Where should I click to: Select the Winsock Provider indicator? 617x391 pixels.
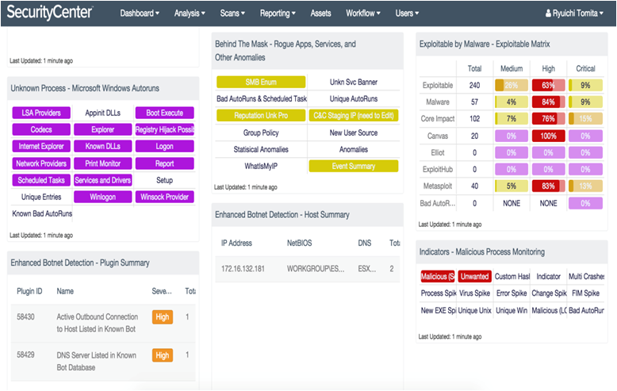pos(164,197)
